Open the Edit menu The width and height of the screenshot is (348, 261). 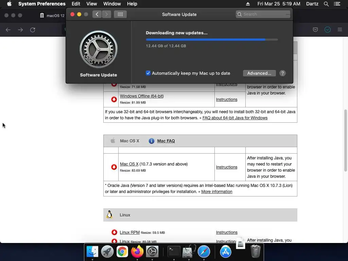76,4
